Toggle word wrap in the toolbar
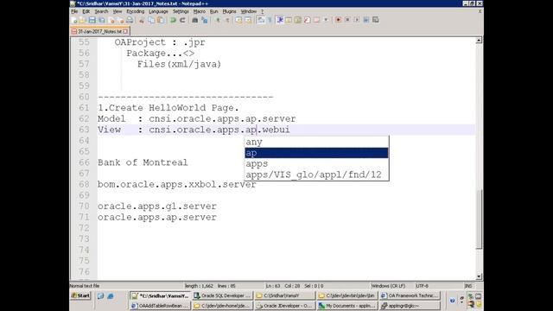The height and width of the screenshot is (311, 553). (x=260, y=20)
